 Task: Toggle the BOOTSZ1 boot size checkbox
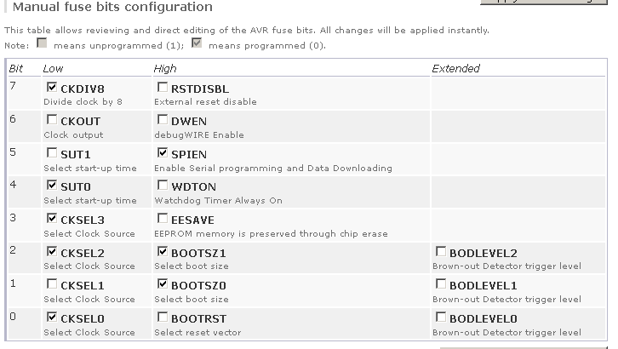click(x=163, y=252)
